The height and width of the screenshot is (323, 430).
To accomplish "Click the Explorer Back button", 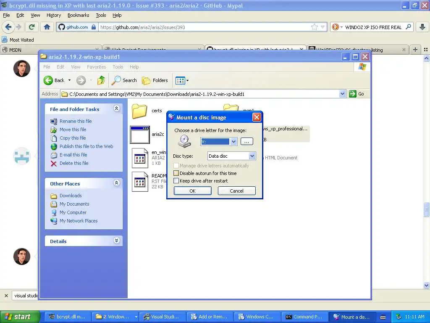I will (x=54, y=80).
